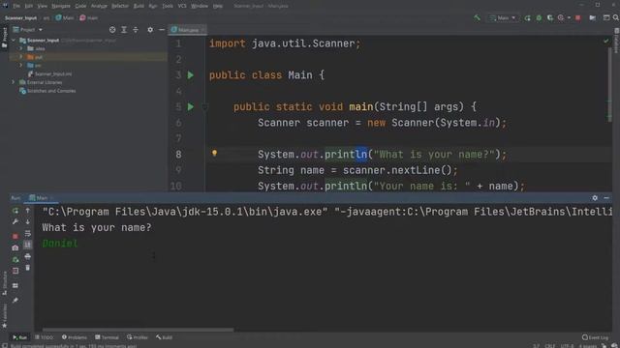Toggle Scroll to End in Run console
This screenshot has height=348, width=620.
(x=28, y=245)
